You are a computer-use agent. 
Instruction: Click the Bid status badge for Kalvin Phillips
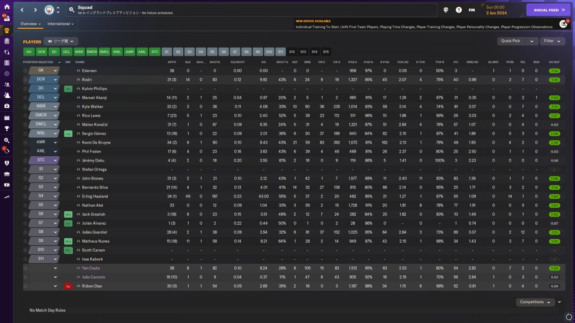click(68, 89)
